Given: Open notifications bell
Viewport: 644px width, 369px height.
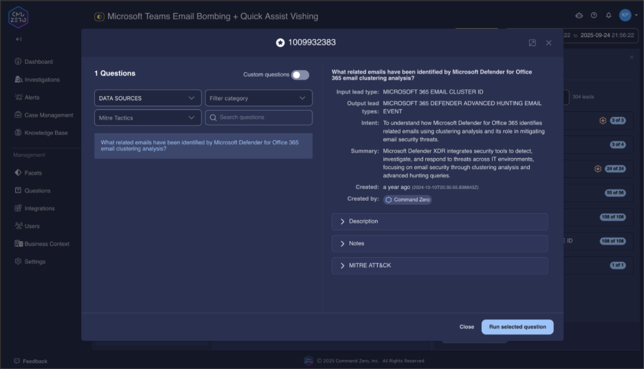Looking at the screenshot, I should (x=609, y=16).
